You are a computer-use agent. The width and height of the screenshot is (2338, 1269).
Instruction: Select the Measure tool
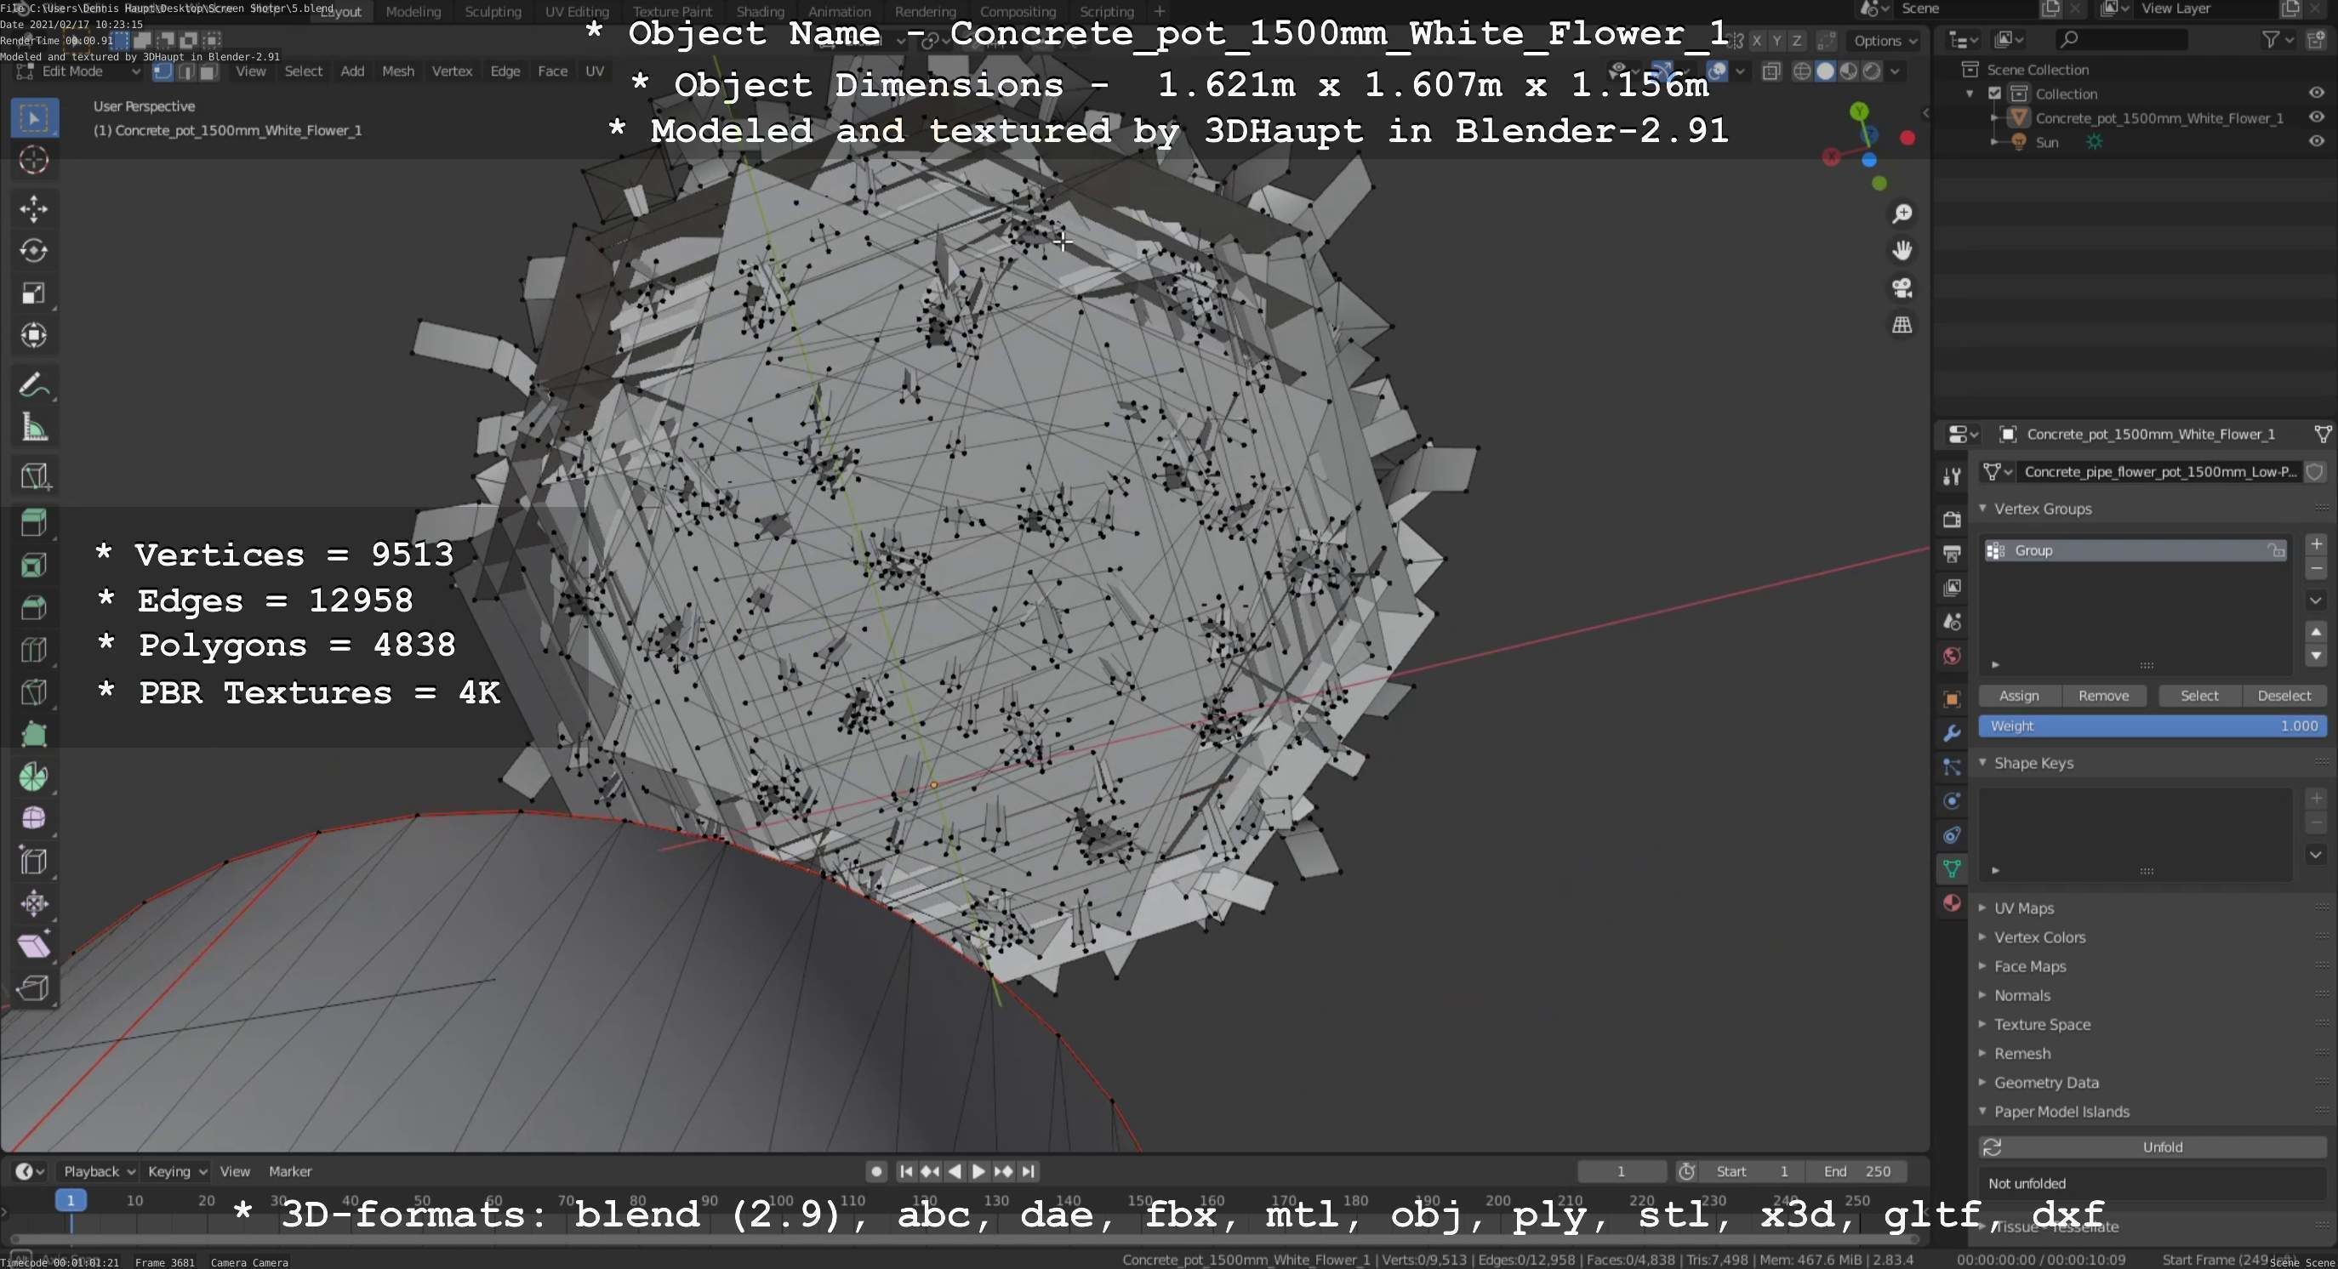point(33,427)
